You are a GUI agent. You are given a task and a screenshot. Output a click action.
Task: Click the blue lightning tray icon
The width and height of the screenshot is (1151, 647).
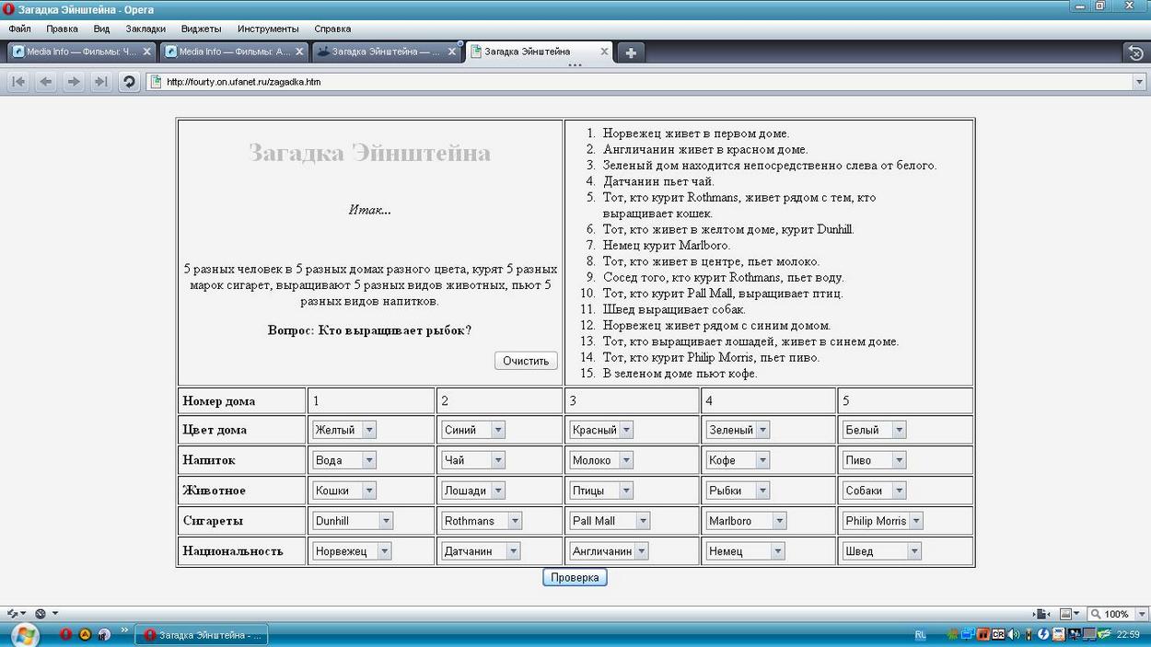coord(1043,635)
